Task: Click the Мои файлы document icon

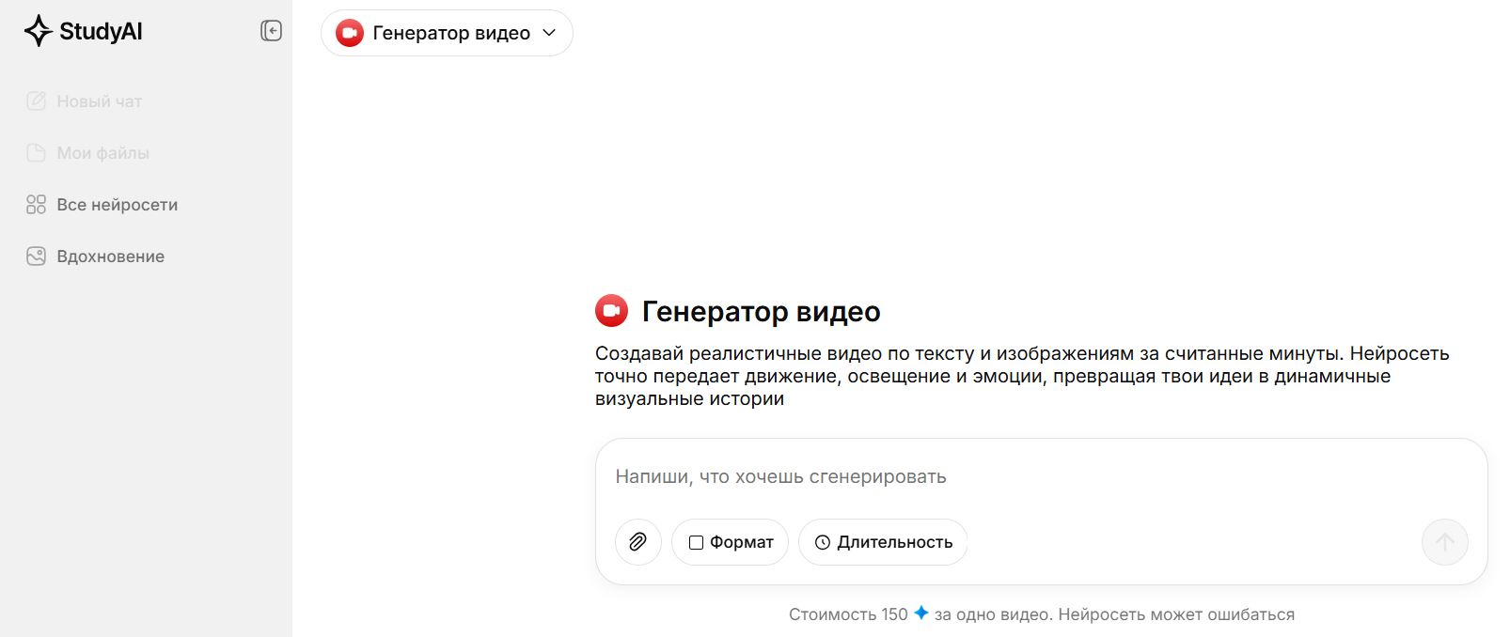Action: coord(35,152)
